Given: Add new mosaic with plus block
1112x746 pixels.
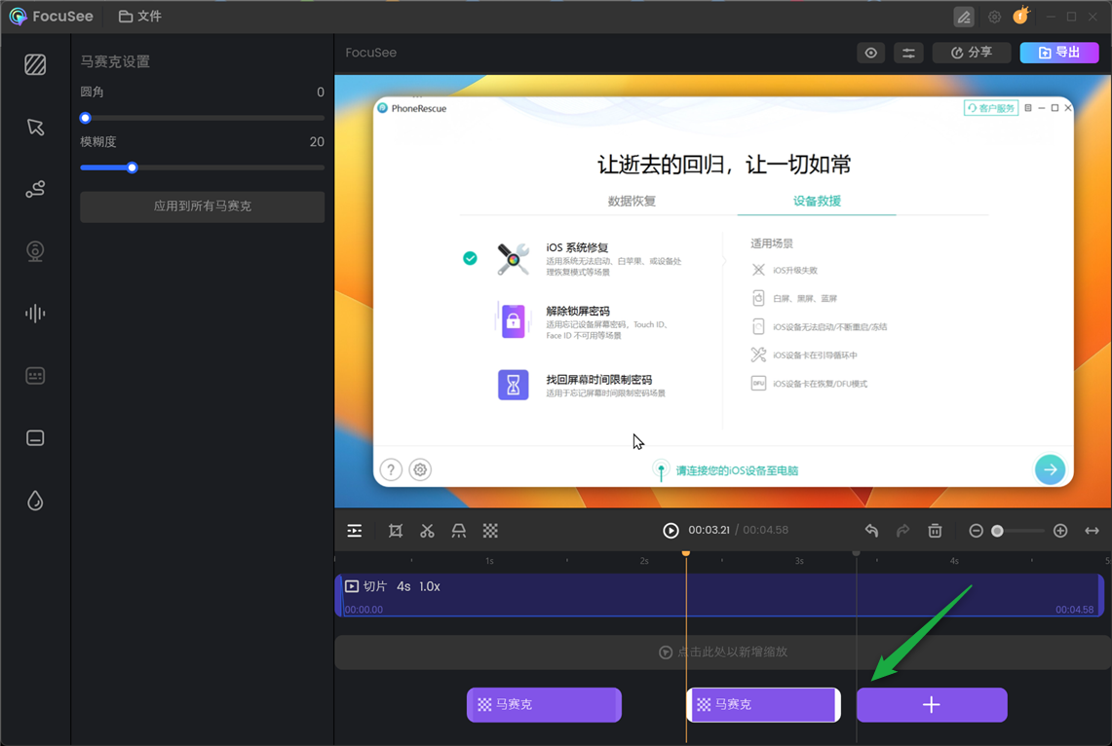Looking at the screenshot, I should (x=931, y=705).
